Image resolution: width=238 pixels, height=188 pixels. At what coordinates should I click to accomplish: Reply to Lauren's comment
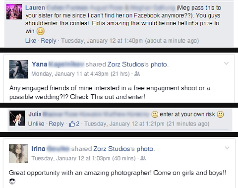(49, 41)
